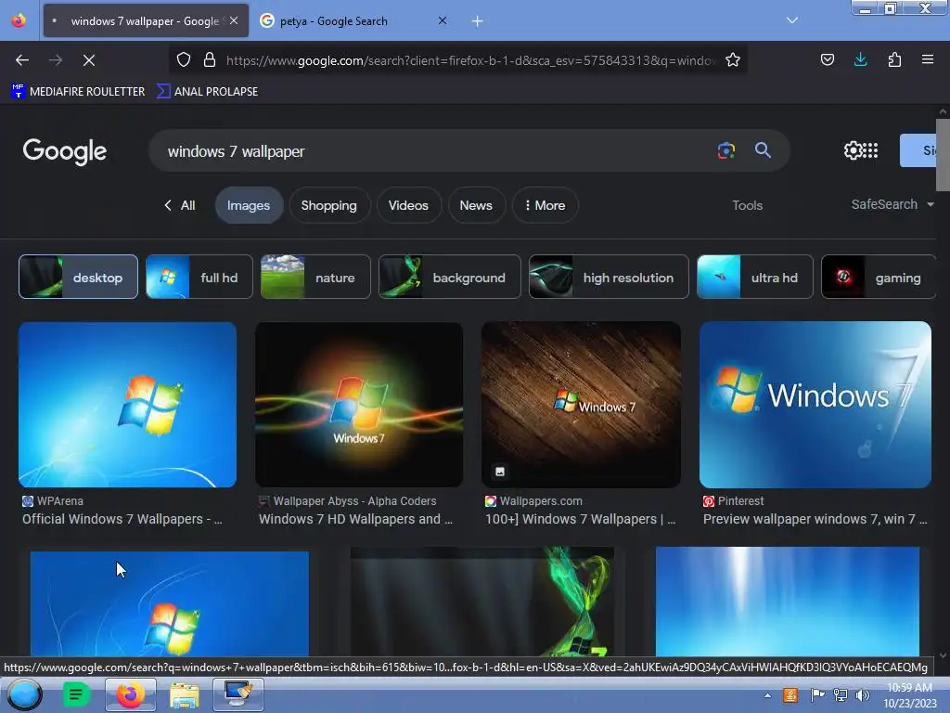
Task: Click the blue Sign in button
Action: [x=918, y=150]
